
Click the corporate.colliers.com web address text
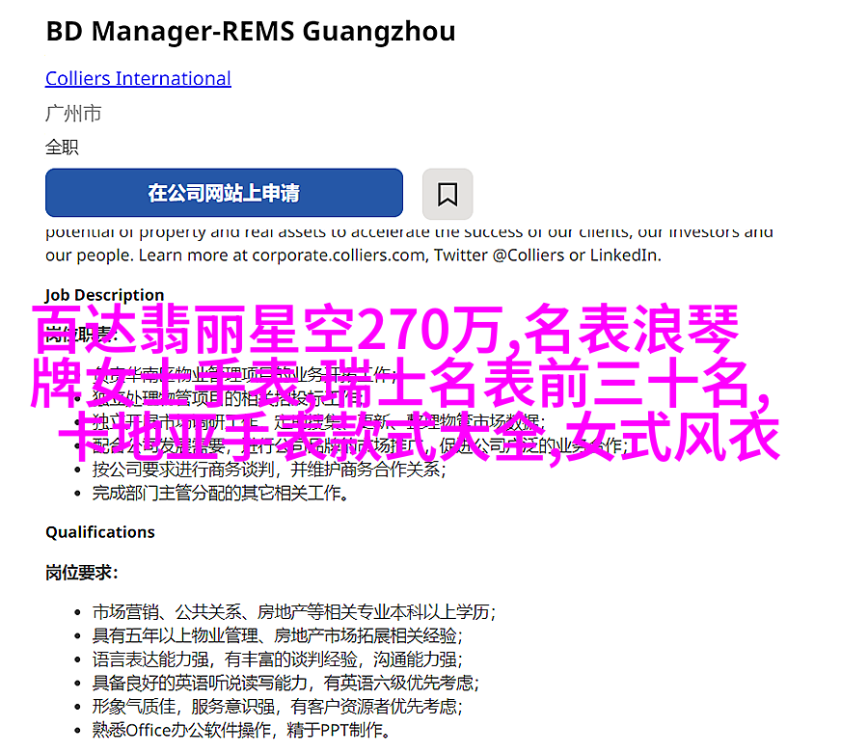339,255
